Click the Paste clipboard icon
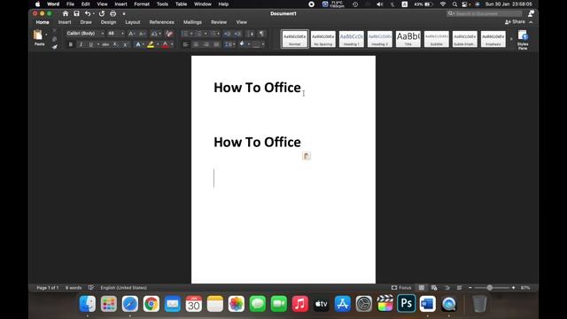The height and width of the screenshot is (319, 567). point(38,35)
